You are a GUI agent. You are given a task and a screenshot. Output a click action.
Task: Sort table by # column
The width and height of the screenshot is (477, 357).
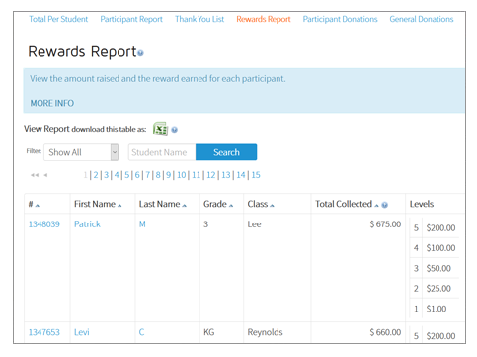point(34,204)
